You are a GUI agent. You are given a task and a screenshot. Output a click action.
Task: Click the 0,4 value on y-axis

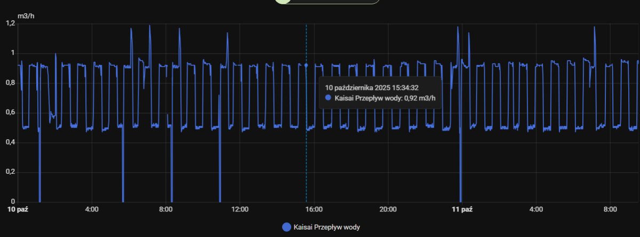(10, 142)
